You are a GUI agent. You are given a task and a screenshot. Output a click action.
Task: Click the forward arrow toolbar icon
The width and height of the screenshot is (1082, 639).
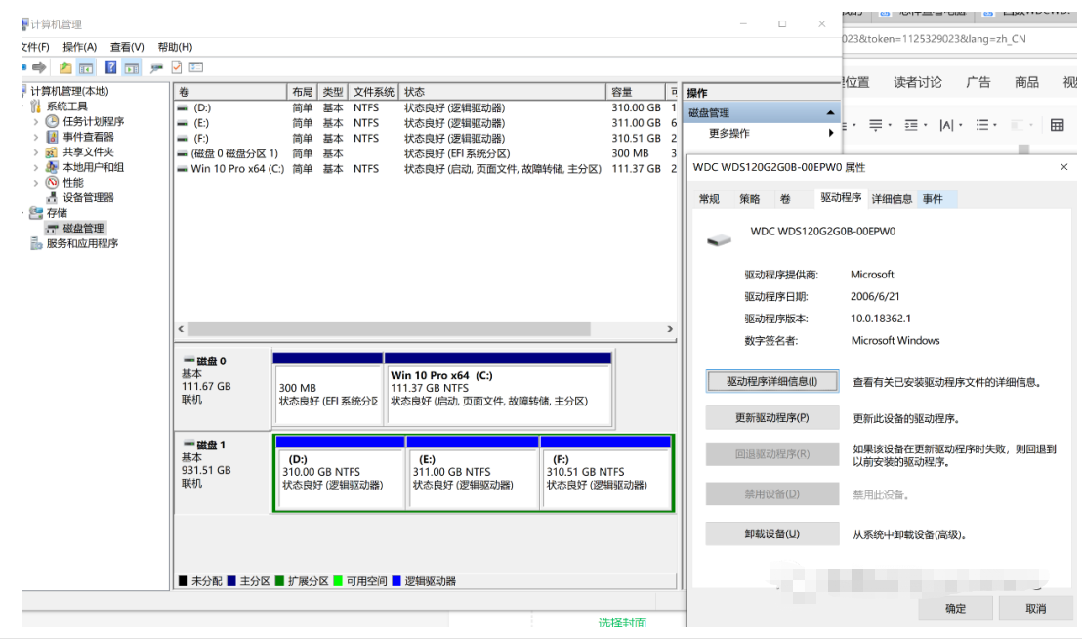[40, 67]
